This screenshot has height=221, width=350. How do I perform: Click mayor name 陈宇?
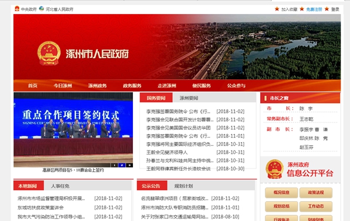(x=306, y=108)
